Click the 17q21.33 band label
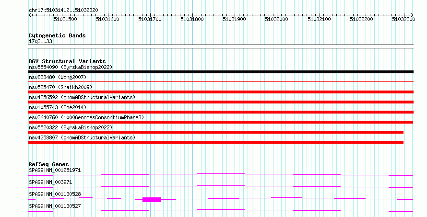 (x=40, y=41)
